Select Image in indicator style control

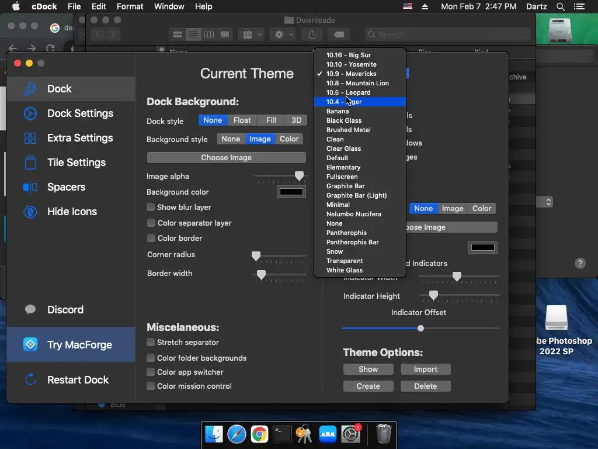pyautogui.click(x=453, y=209)
